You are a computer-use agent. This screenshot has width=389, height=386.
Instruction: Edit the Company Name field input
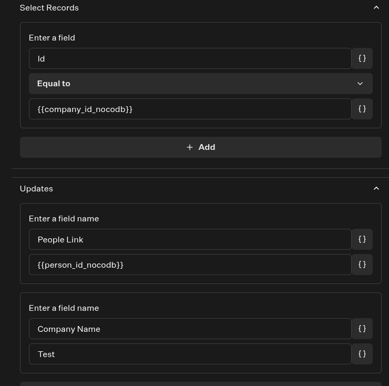point(190,329)
